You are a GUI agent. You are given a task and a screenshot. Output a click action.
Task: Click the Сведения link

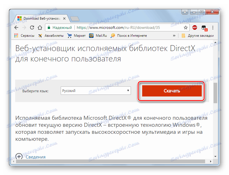[35, 157]
